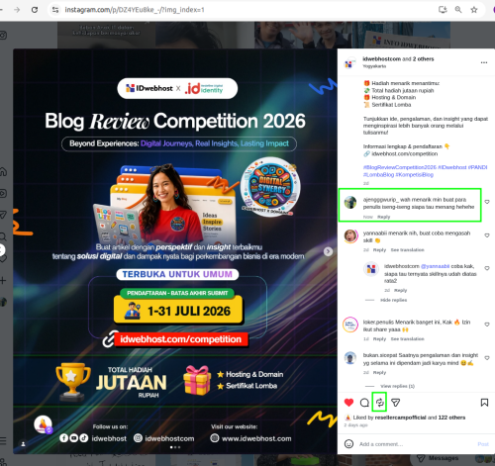The width and height of the screenshot is (495, 466).
Task: Open the three-dot more options menu
Action: (484, 62)
